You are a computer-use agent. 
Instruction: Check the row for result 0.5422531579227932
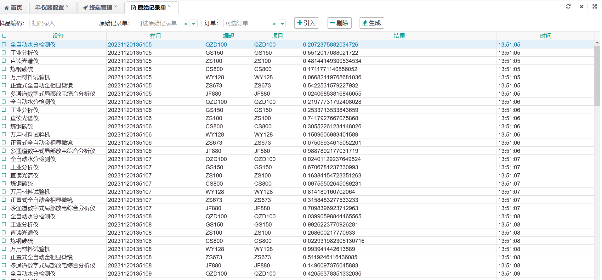coord(4,85)
